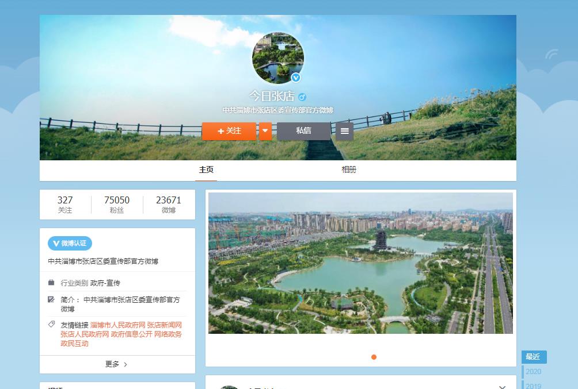Screen dimensions: 578x389
Task: Visit the 张店新闻网 link
Action: point(164,325)
